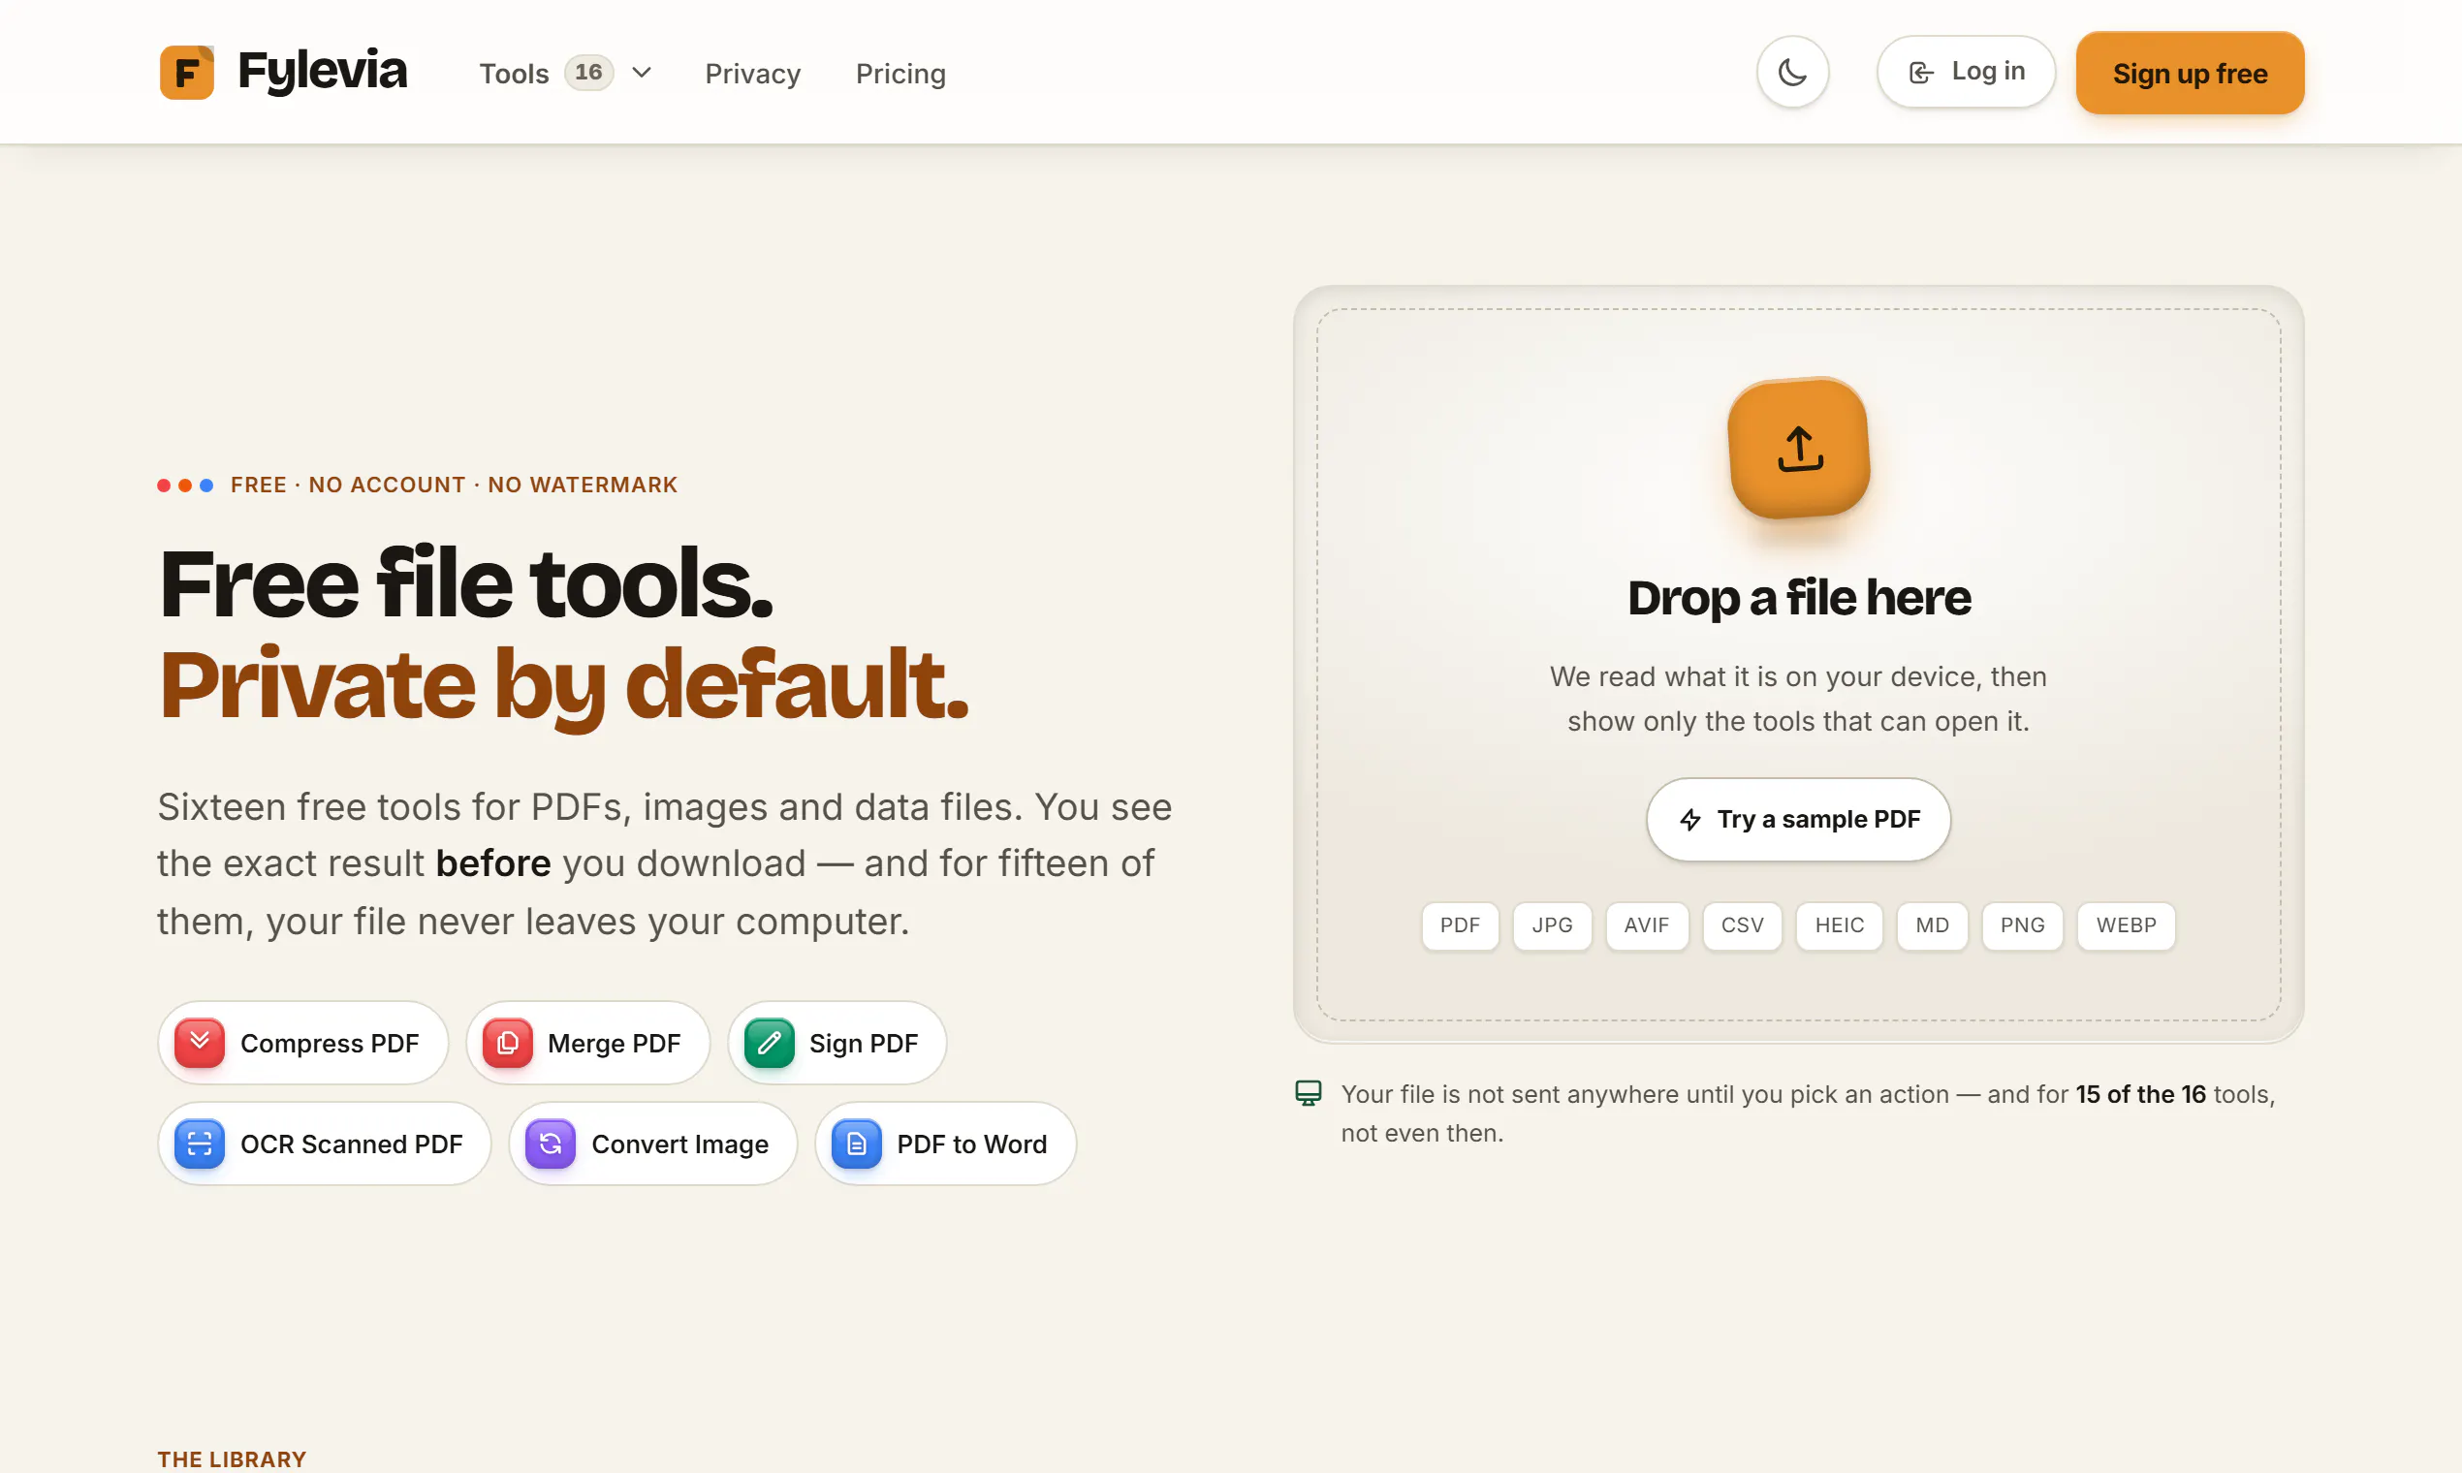2462x1473 pixels.
Task: Click the Try a sample PDF button
Action: pos(1798,819)
